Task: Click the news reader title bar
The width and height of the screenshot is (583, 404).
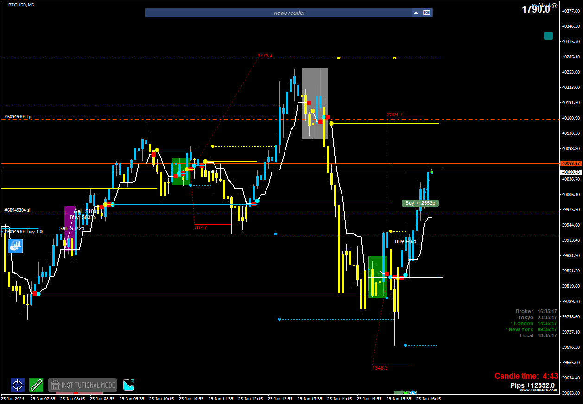Action: 289,13
